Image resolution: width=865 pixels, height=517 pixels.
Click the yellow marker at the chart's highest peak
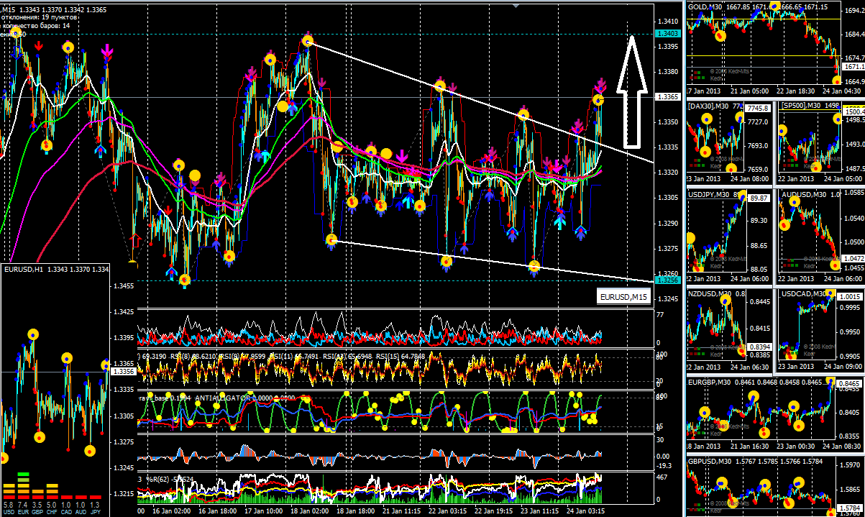pos(308,42)
